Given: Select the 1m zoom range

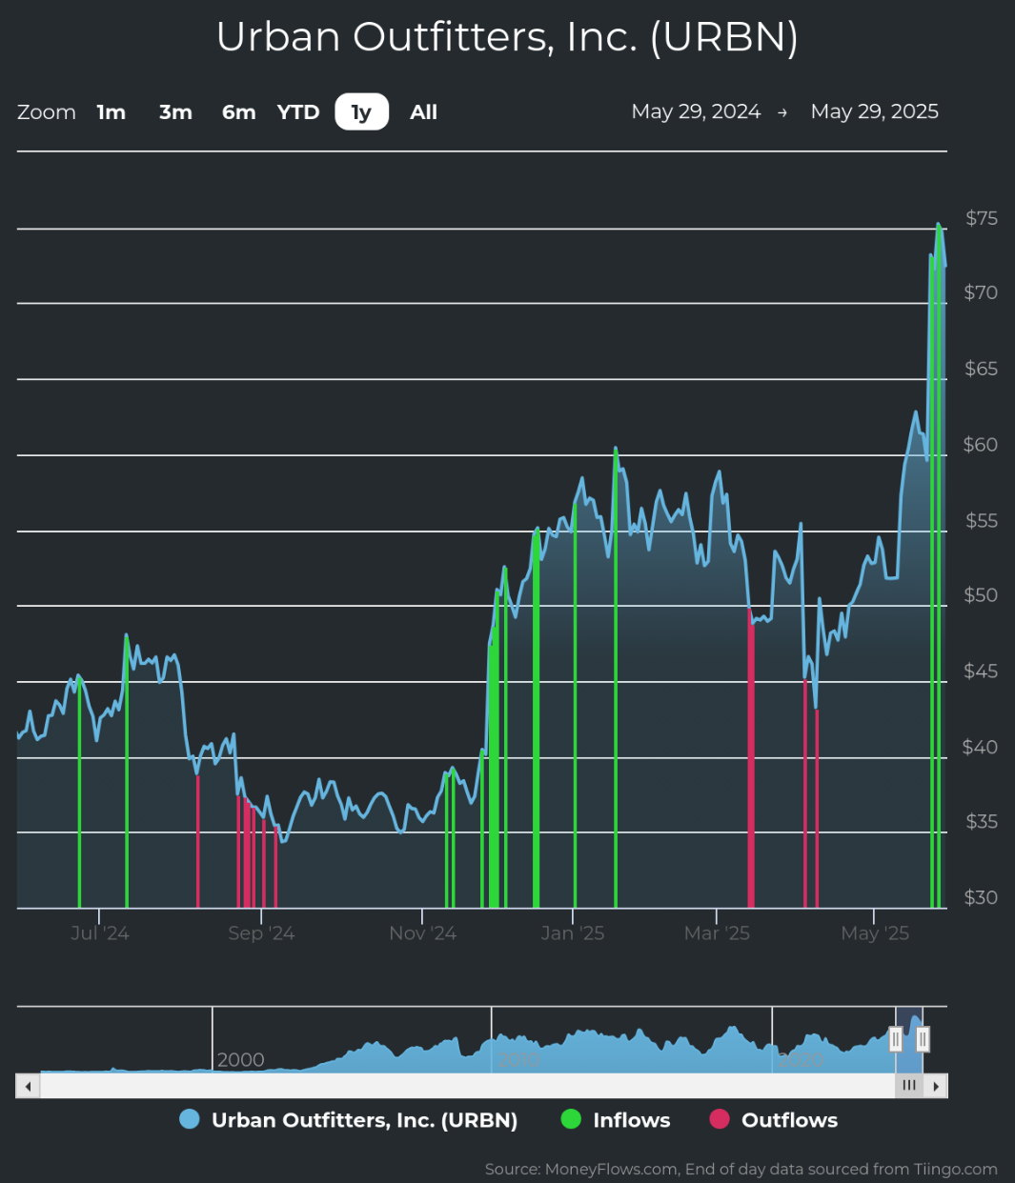Looking at the screenshot, I should point(112,112).
